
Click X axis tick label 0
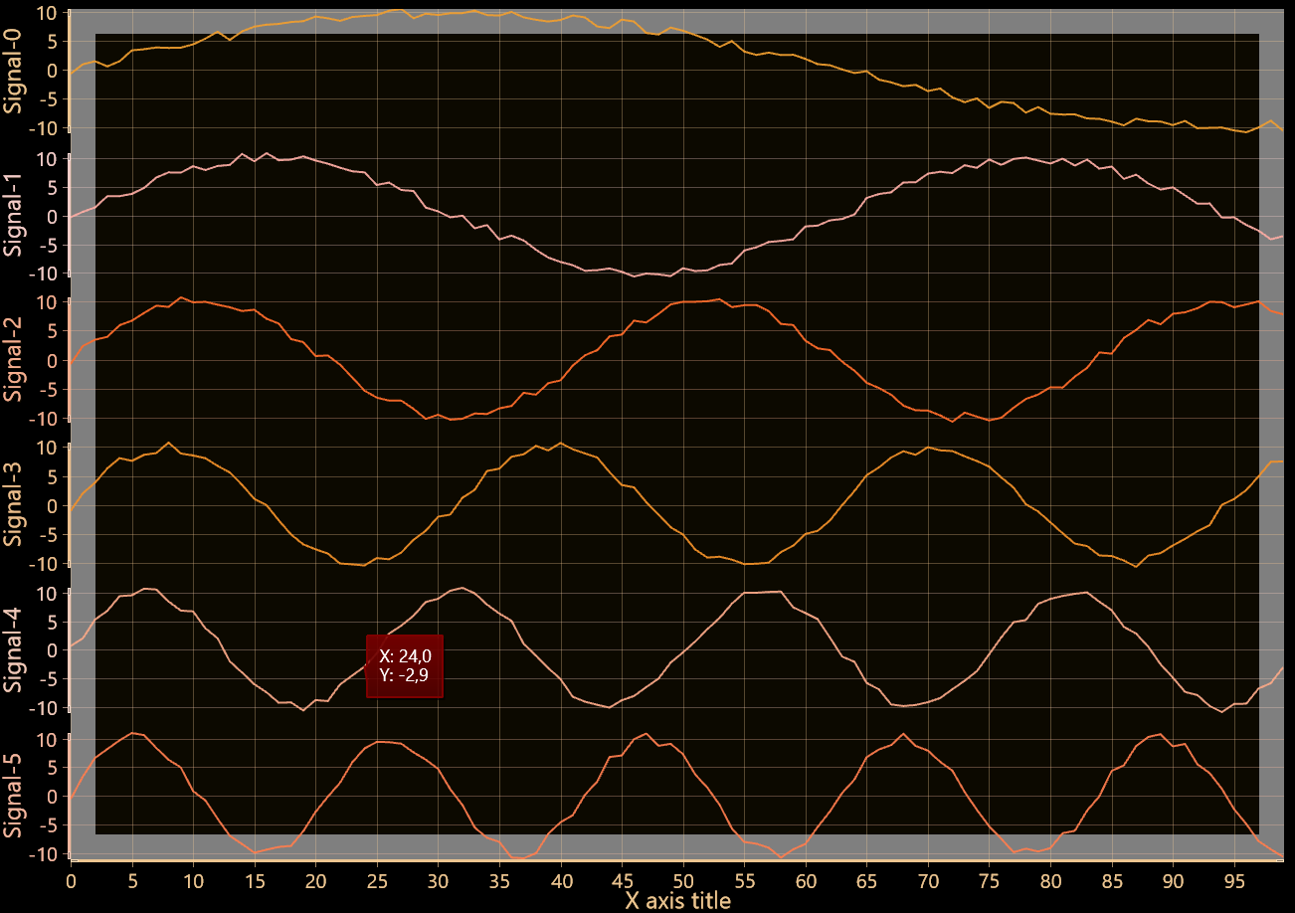71,881
